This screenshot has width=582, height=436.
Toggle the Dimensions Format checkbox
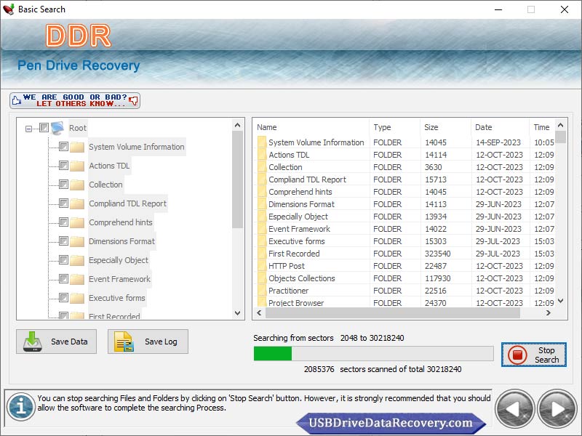point(63,241)
